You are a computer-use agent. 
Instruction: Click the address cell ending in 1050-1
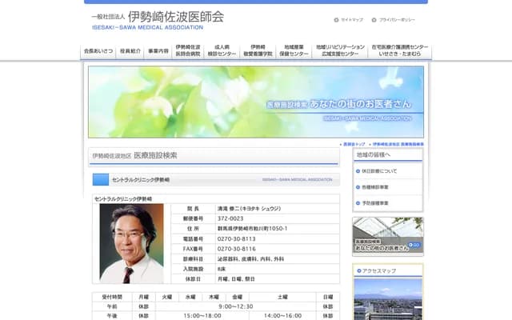[x=278, y=229]
